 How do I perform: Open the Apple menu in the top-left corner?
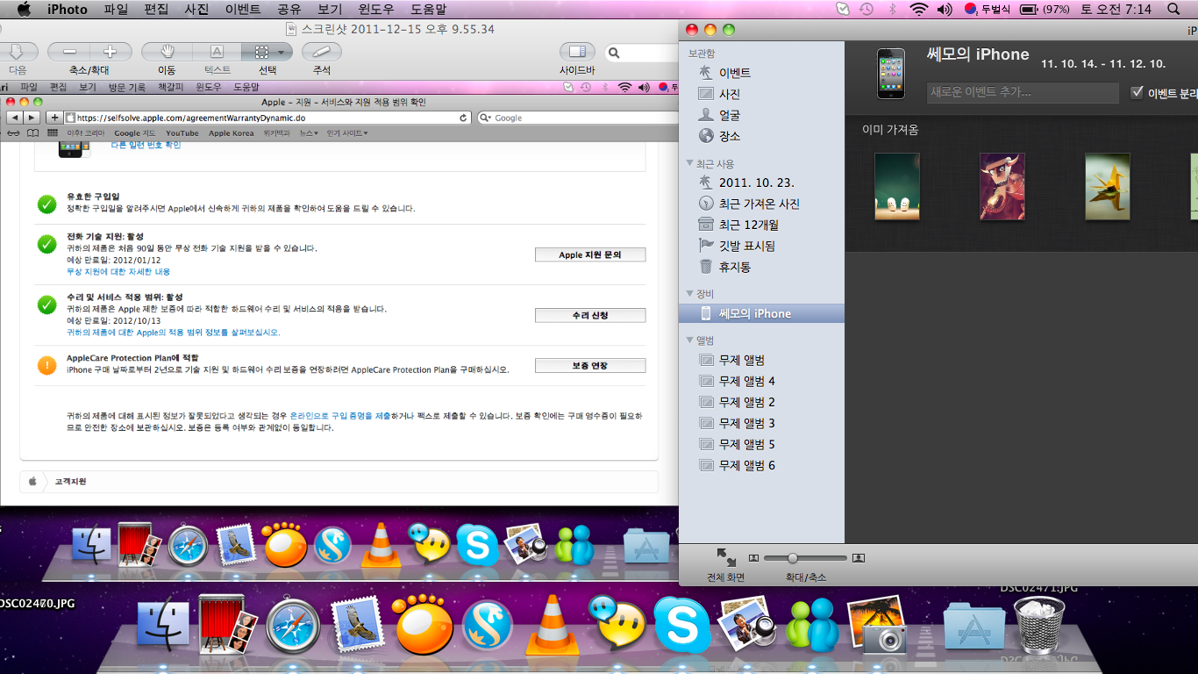click(x=24, y=9)
